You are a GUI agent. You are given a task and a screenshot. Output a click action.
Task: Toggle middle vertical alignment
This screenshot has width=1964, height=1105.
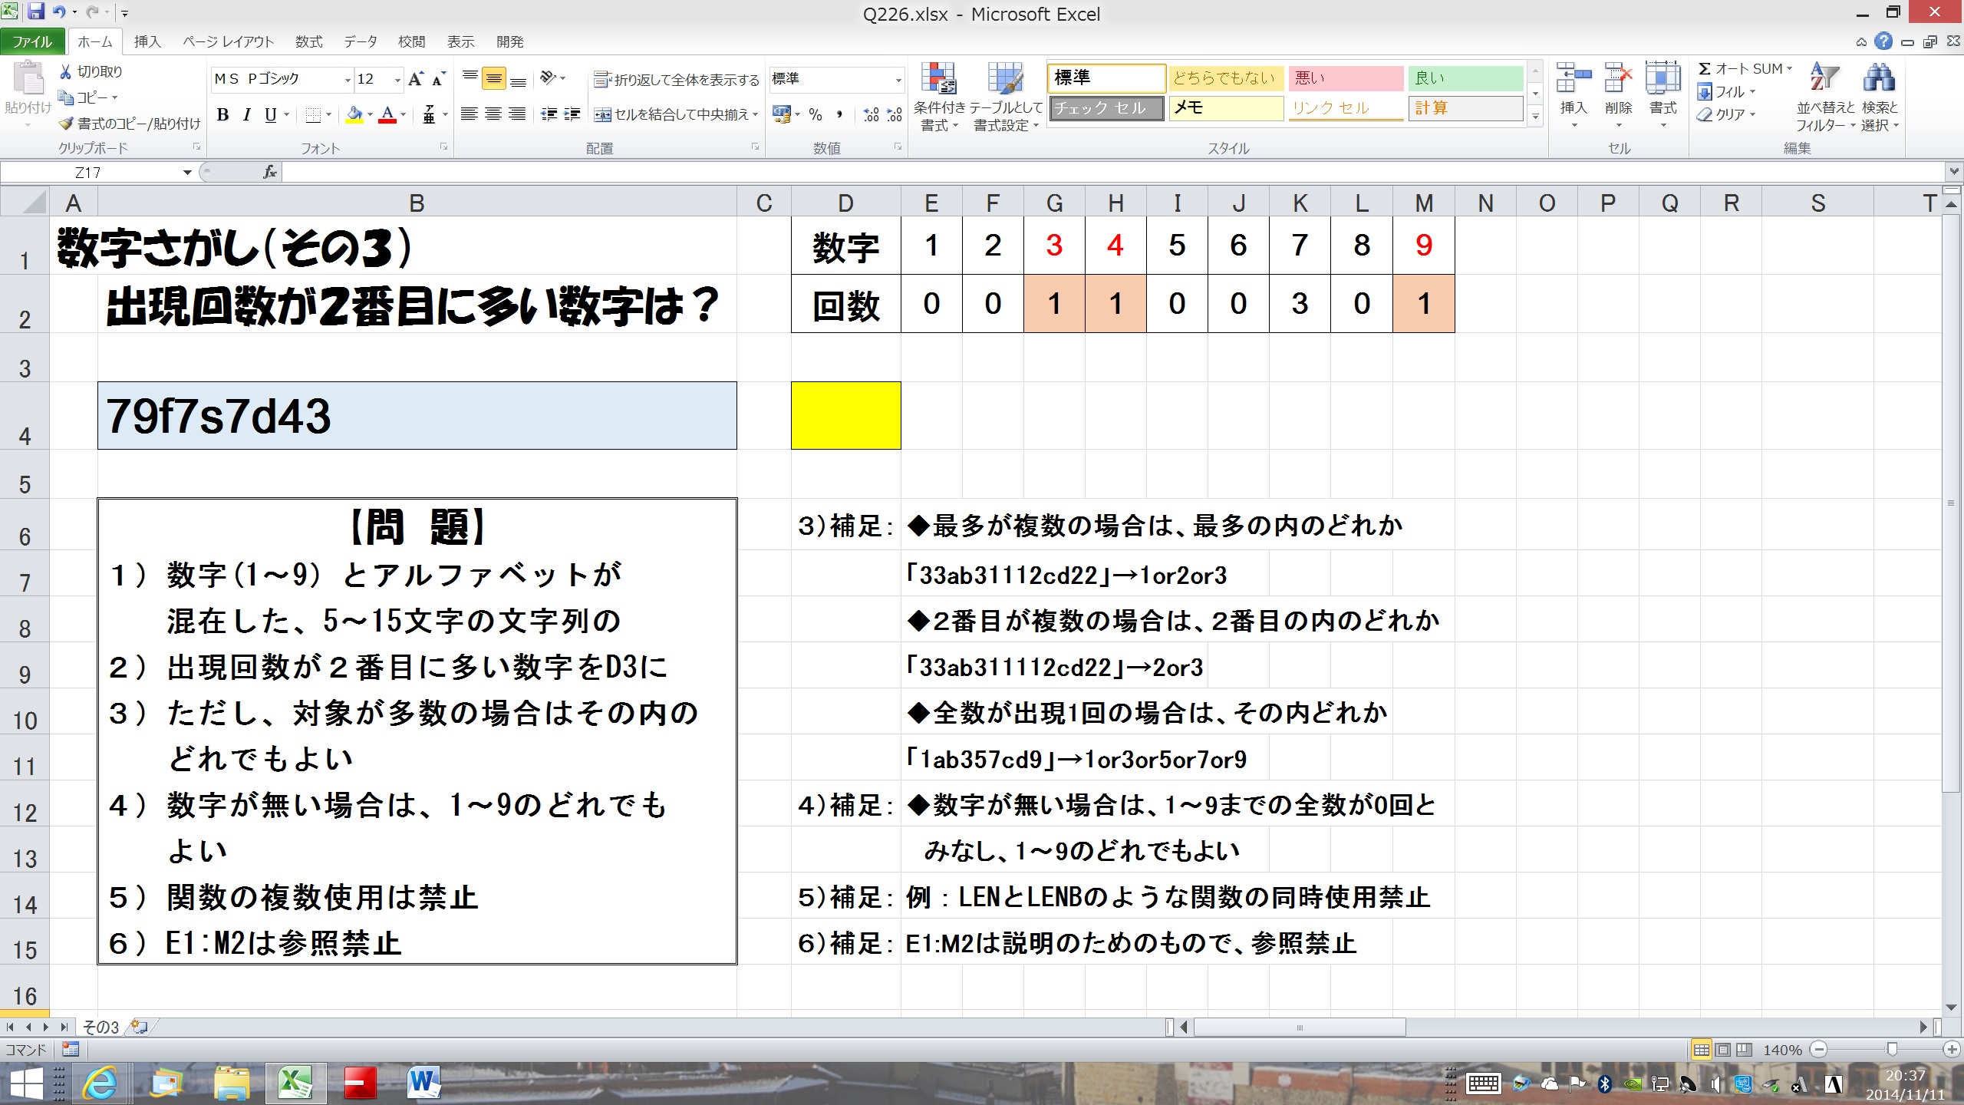pos(494,78)
